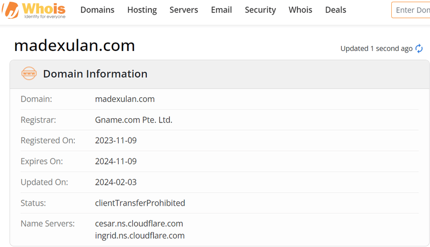Select the cesar.ns.cloudflare.com name server

[x=139, y=223]
